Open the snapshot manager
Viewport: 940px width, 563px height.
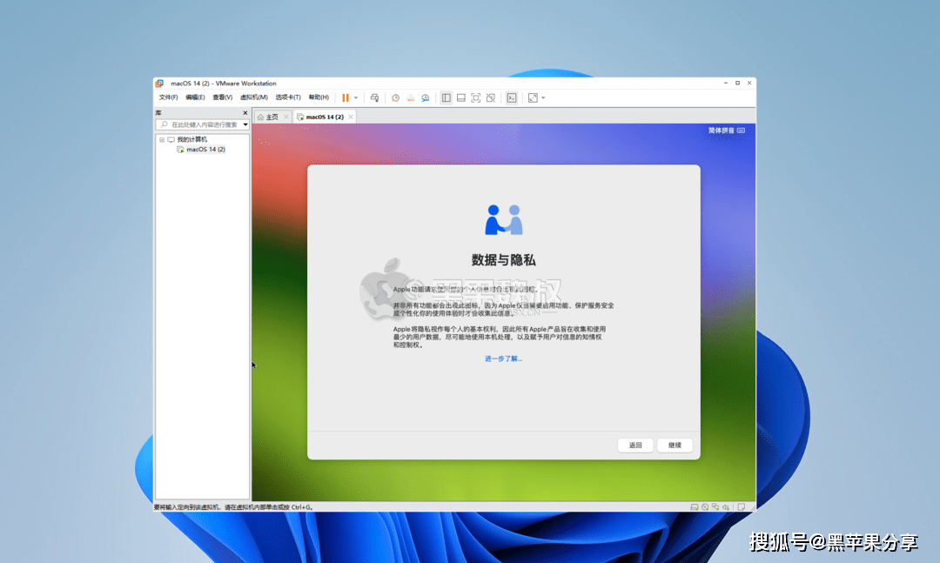click(425, 97)
